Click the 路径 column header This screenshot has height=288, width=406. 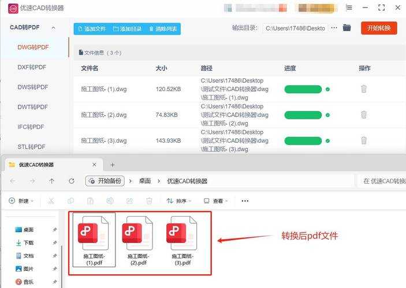[207, 68]
